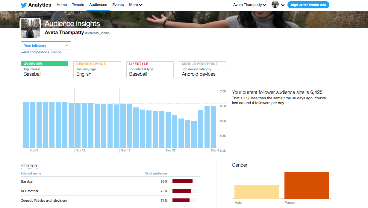Screen dimensions: 368x208
Task: Click the Nov 19 chart date label
Action: click(125, 151)
